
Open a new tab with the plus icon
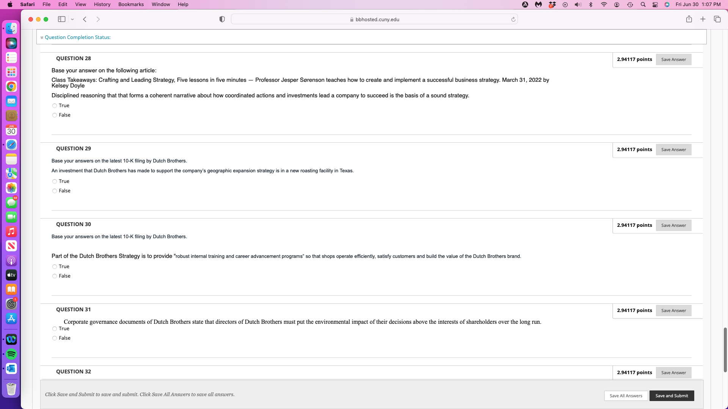703,19
